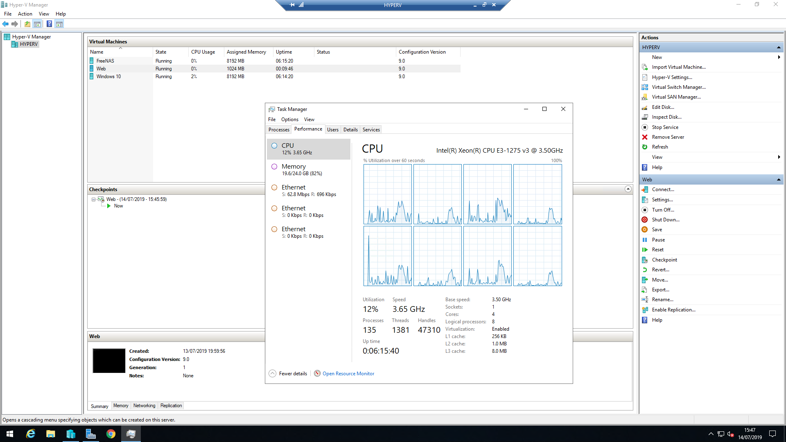Switch to Users tab in Task Manager
This screenshot has width=786, height=442.
point(333,130)
